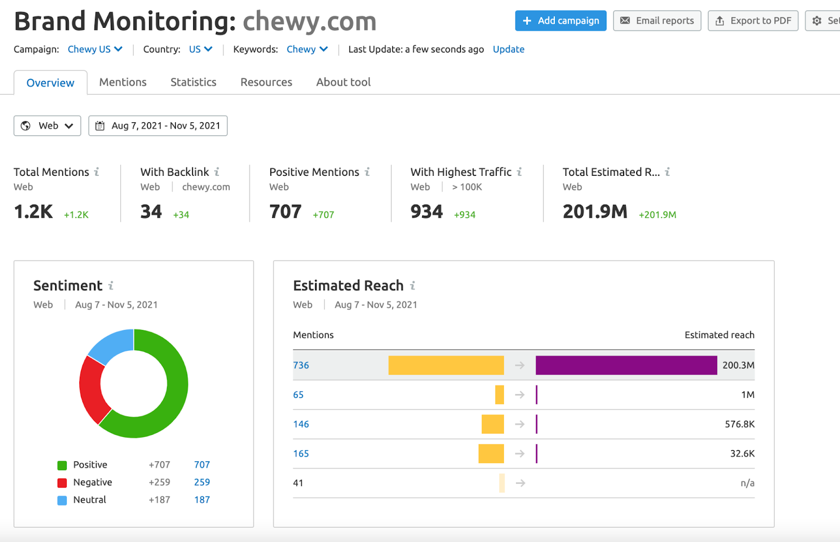Open the About tool tab
This screenshot has width=840, height=542.
click(x=343, y=82)
